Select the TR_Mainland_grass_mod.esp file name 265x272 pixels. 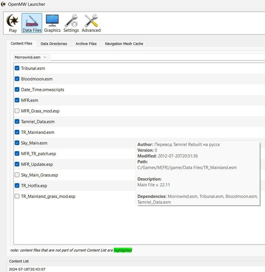[x=48, y=196]
